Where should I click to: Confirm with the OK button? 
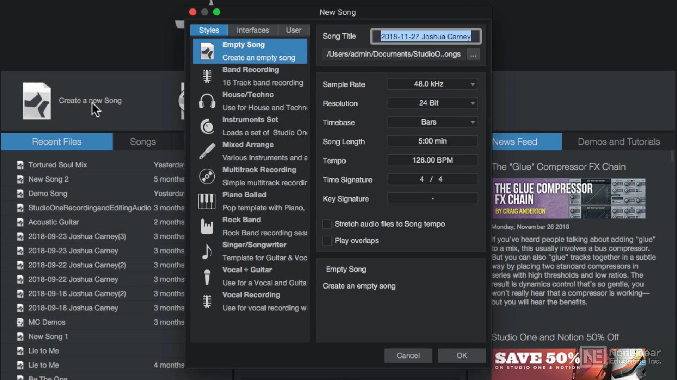click(462, 355)
